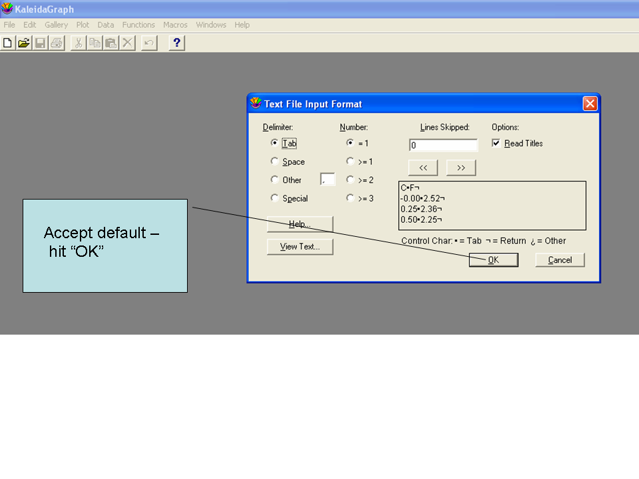The width and height of the screenshot is (639, 479).
Task: Click the Help... button in dialog
Action: point(300,224)
